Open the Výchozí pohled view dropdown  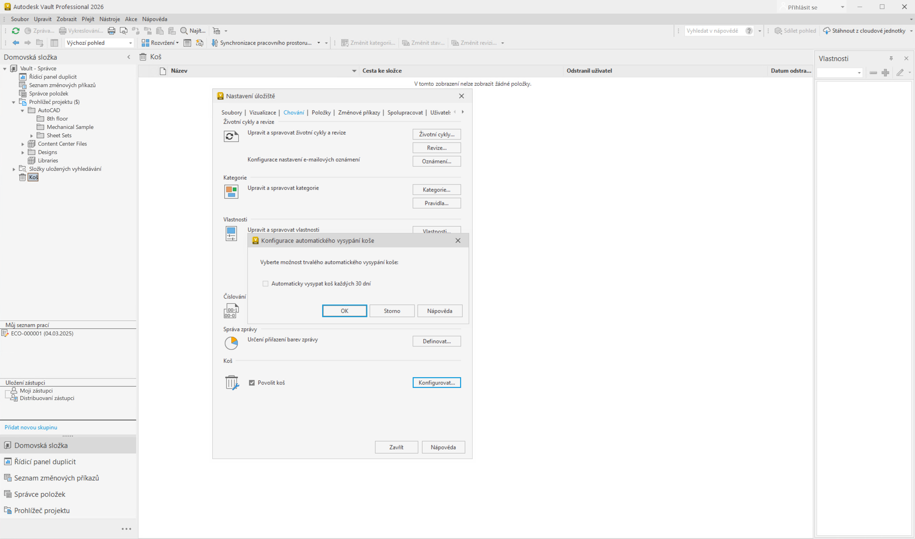point(130,43)
